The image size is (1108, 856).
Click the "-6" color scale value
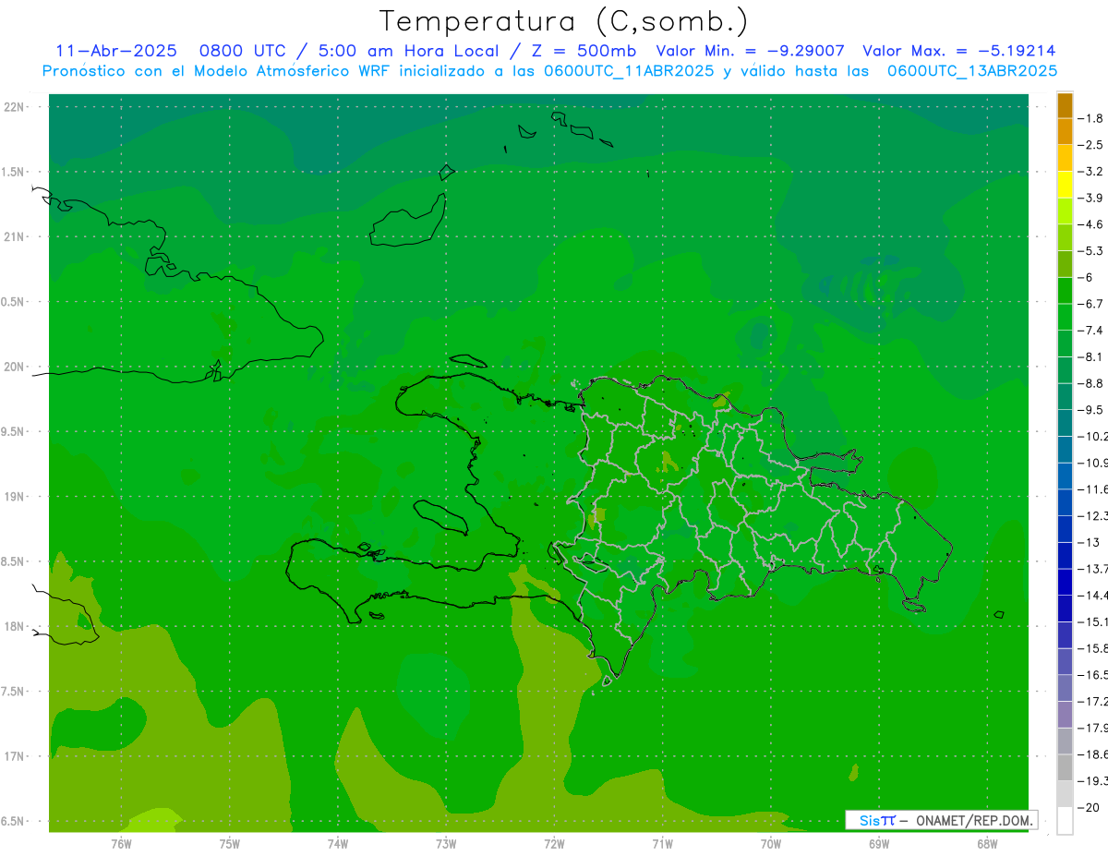click(1086, 277)
